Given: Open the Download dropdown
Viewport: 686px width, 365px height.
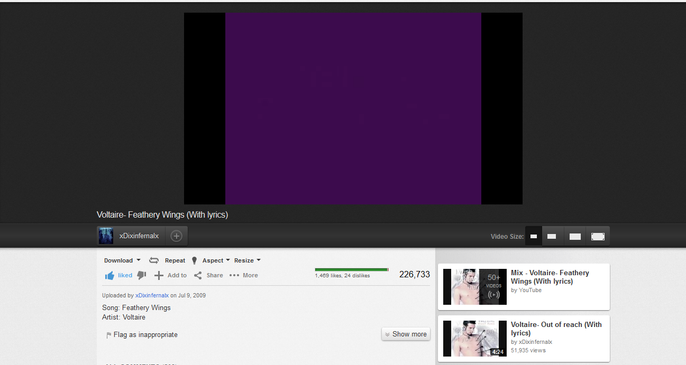Looking at the screenshot, I should (122, 260).
